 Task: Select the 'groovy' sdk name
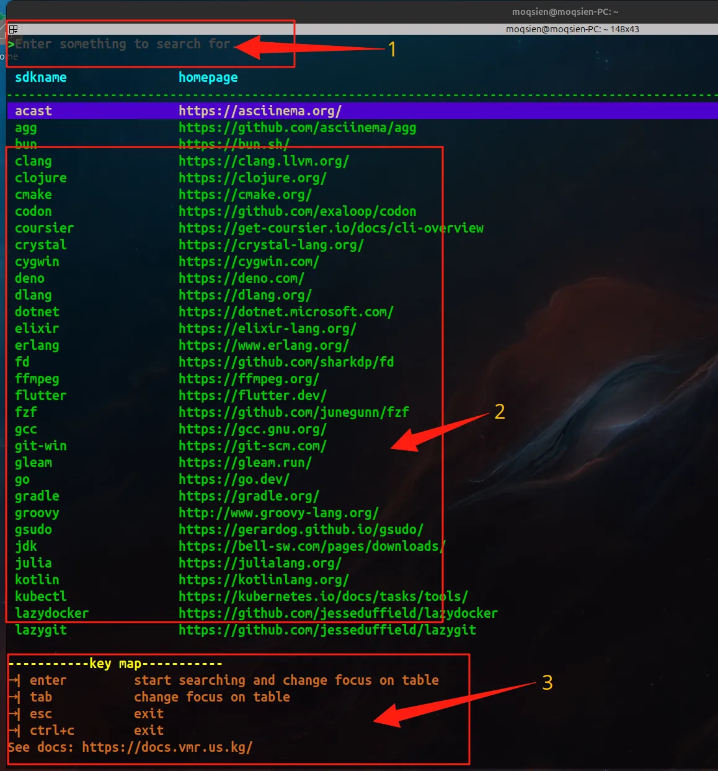pos(37,513)
